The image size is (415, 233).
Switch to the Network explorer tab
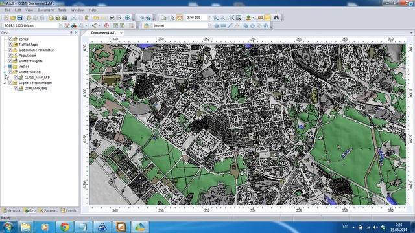pyautogui.click(x=12, y=210)
